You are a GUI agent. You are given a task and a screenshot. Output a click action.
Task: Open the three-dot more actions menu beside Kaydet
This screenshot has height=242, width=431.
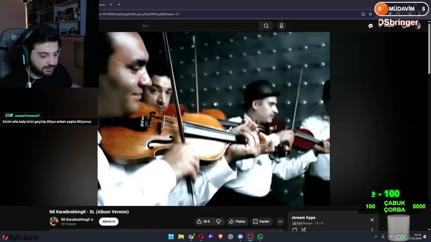point(280,221)
